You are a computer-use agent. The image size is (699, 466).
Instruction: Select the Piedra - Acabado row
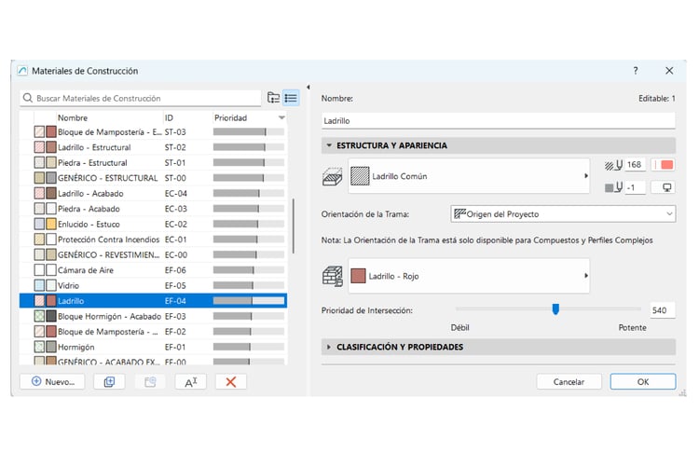click(x=153, y=209)
